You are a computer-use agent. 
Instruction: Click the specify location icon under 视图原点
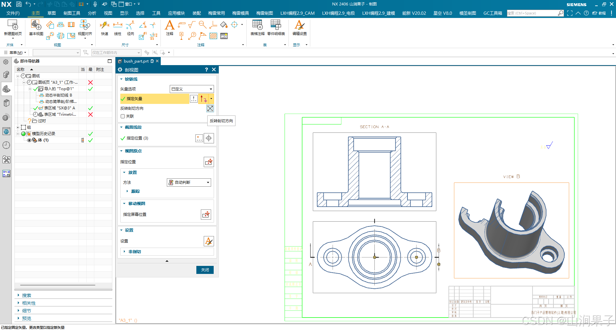coord(209,162)
